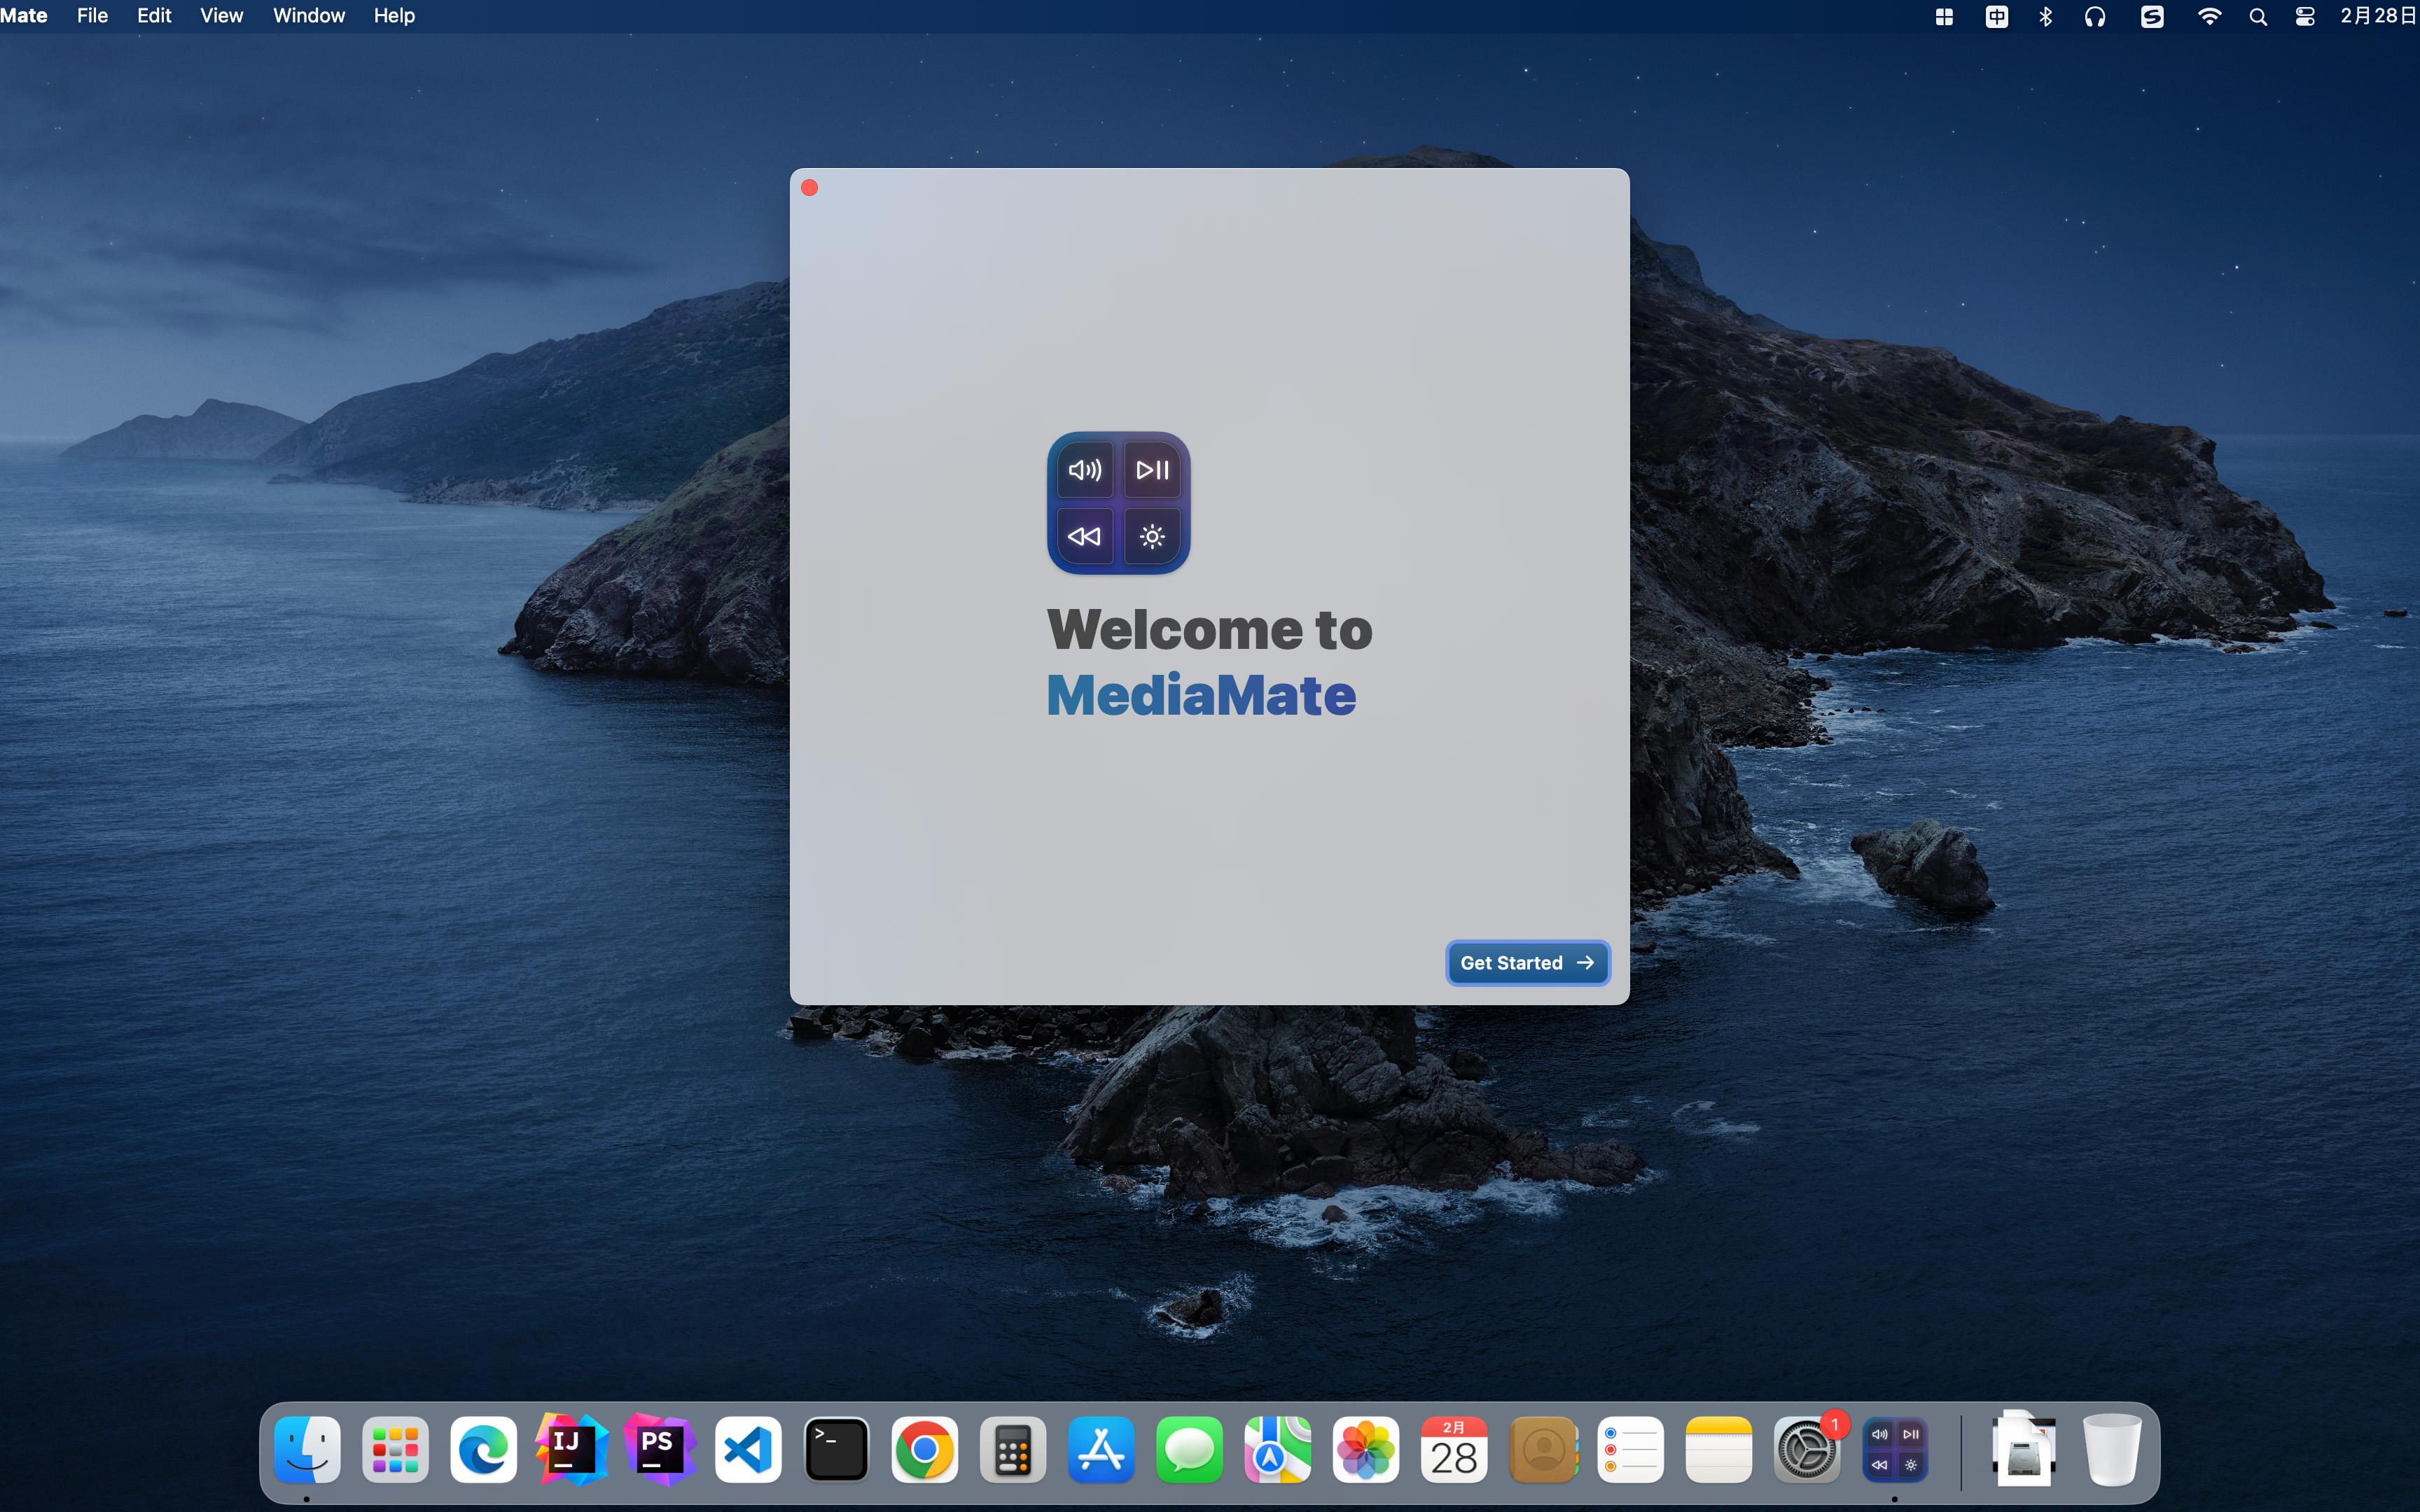Image resolution: width=2420 pixels, height=1512 pixels.
Task: Click the headphones menu bar icon
Action: coord(2095,16)
